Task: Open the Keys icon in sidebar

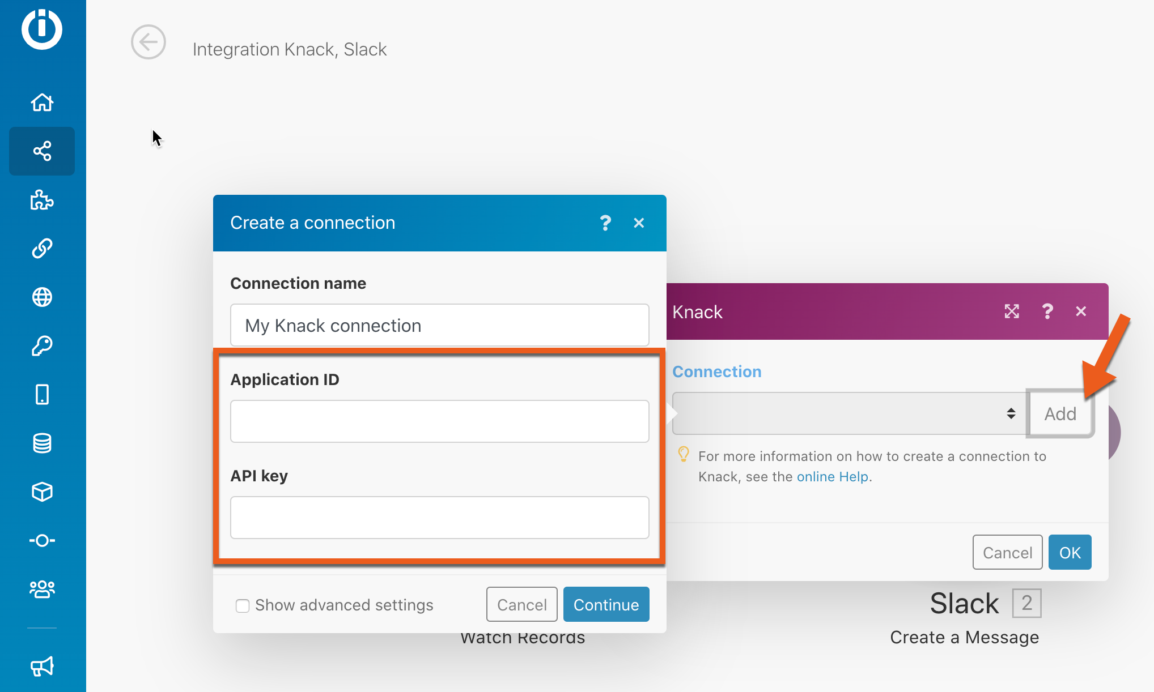Action: tap(42, 345)
